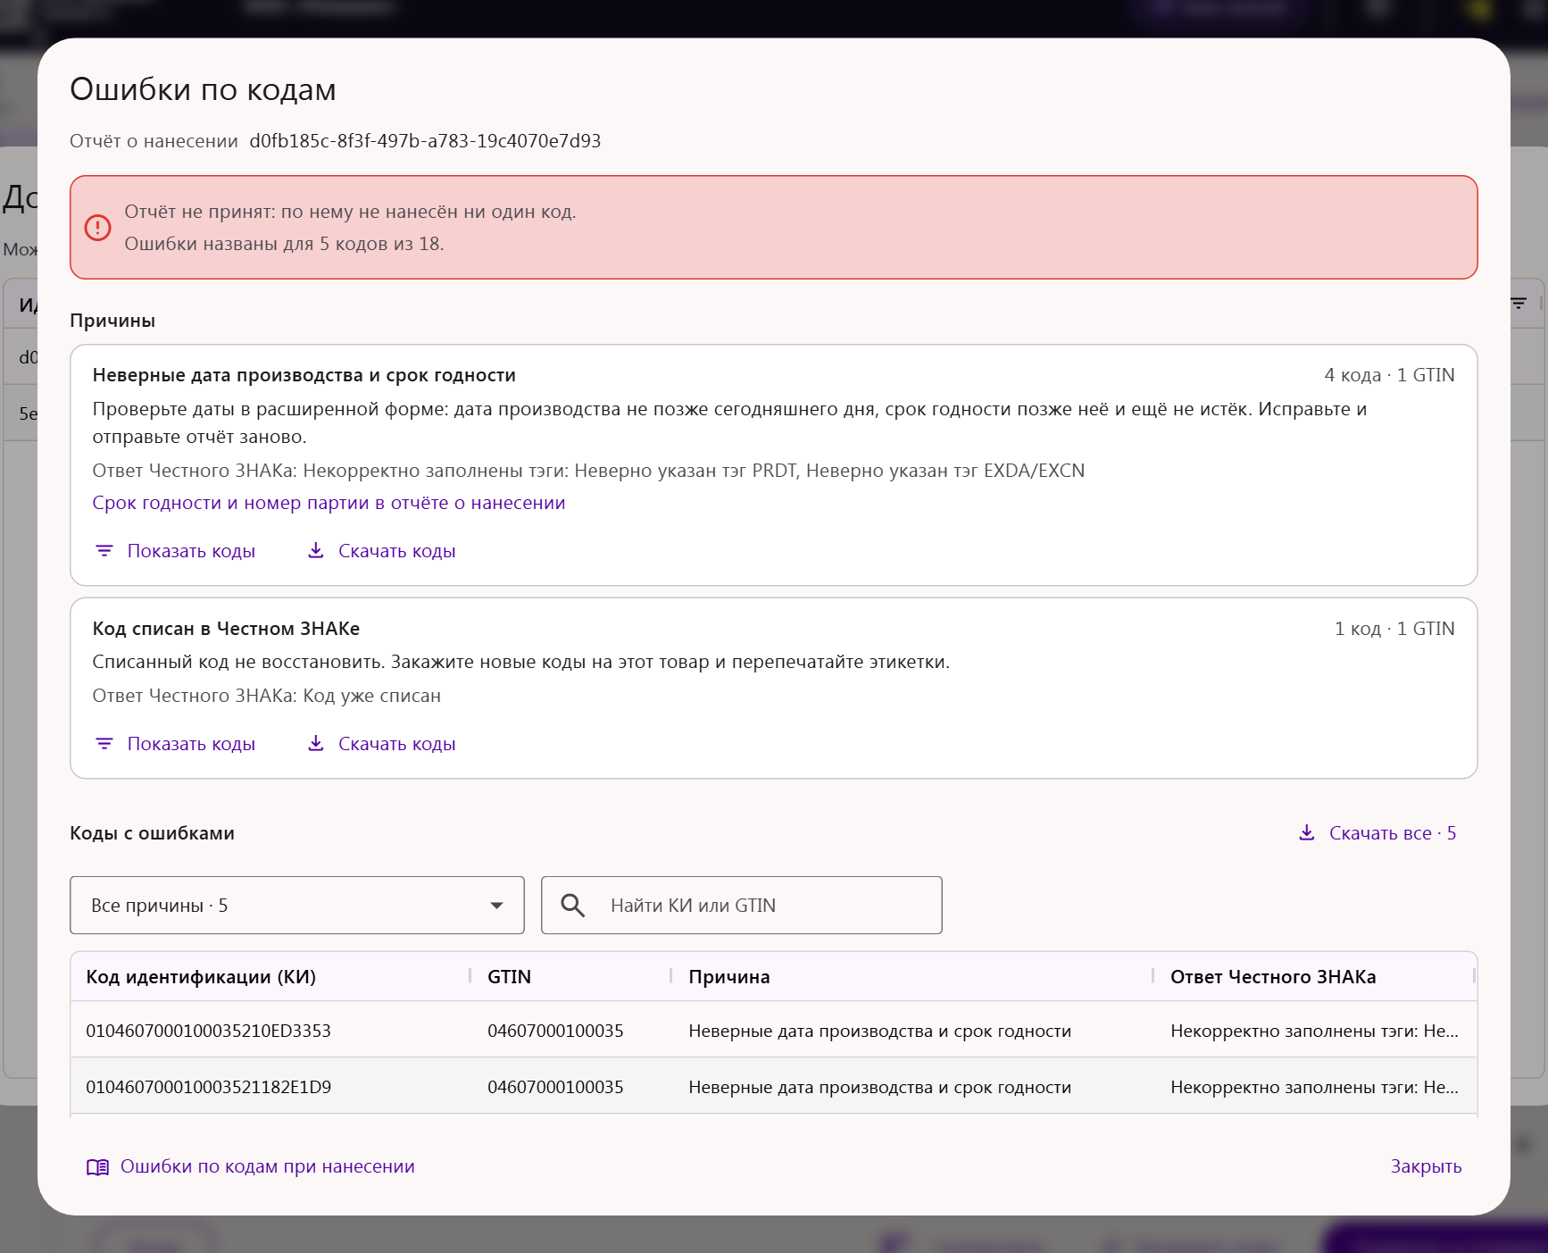The height and width of the screenshot is (1253, 1548).
Task: Click download icon in invalid dates card
Action: (x=316, y=550)
